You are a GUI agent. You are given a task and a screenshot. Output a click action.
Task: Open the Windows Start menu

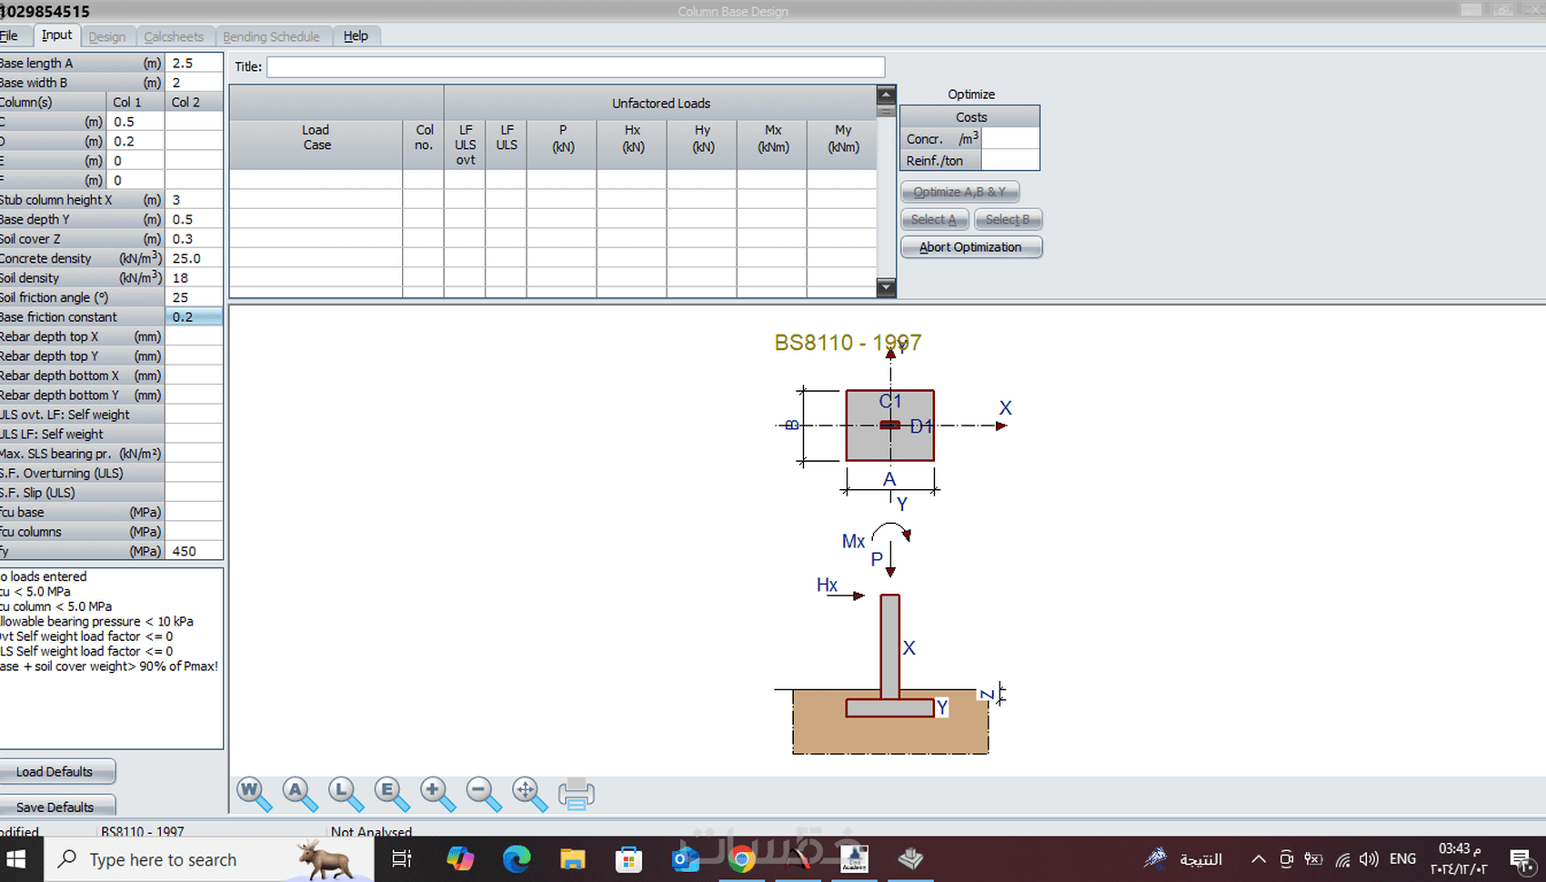coord(16,859)
